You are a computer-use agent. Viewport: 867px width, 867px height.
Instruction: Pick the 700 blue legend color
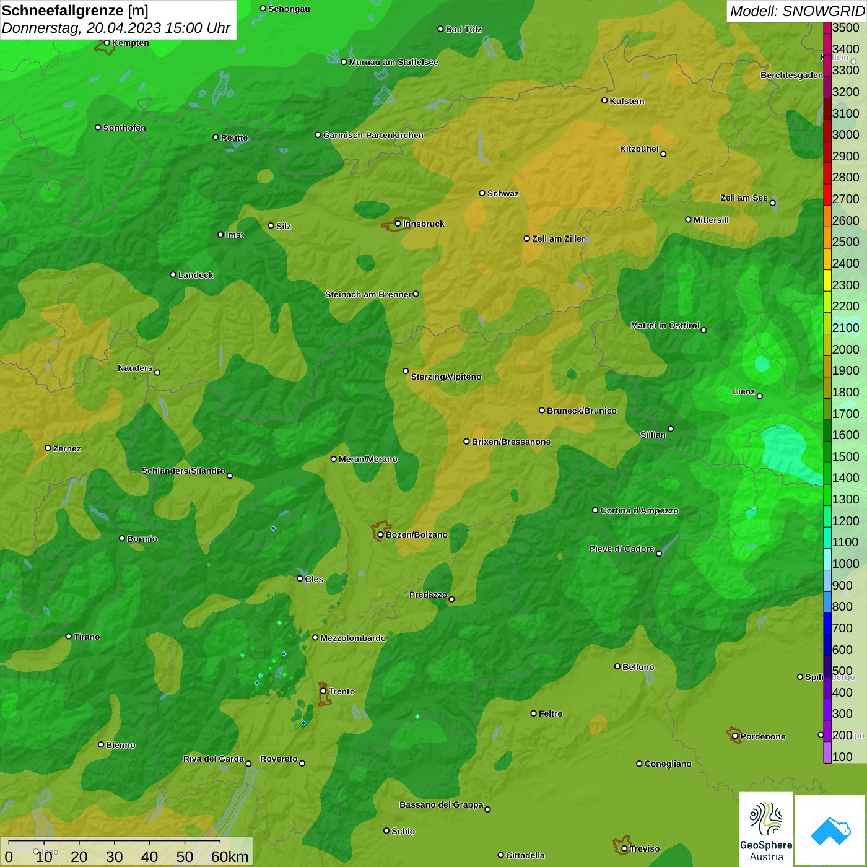coord(827,623)
